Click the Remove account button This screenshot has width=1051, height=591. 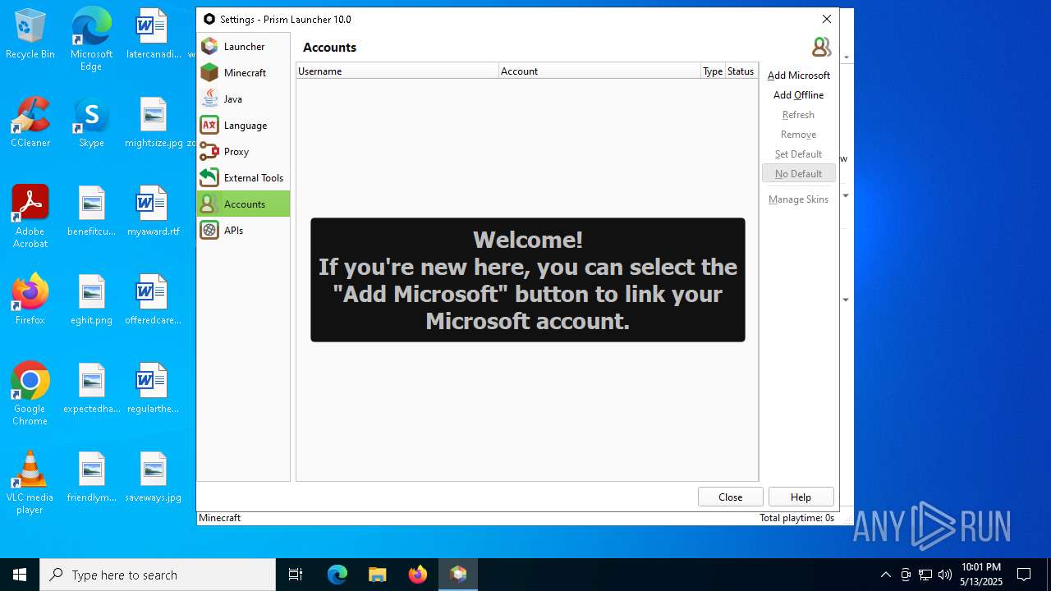(x=798, y=134)
